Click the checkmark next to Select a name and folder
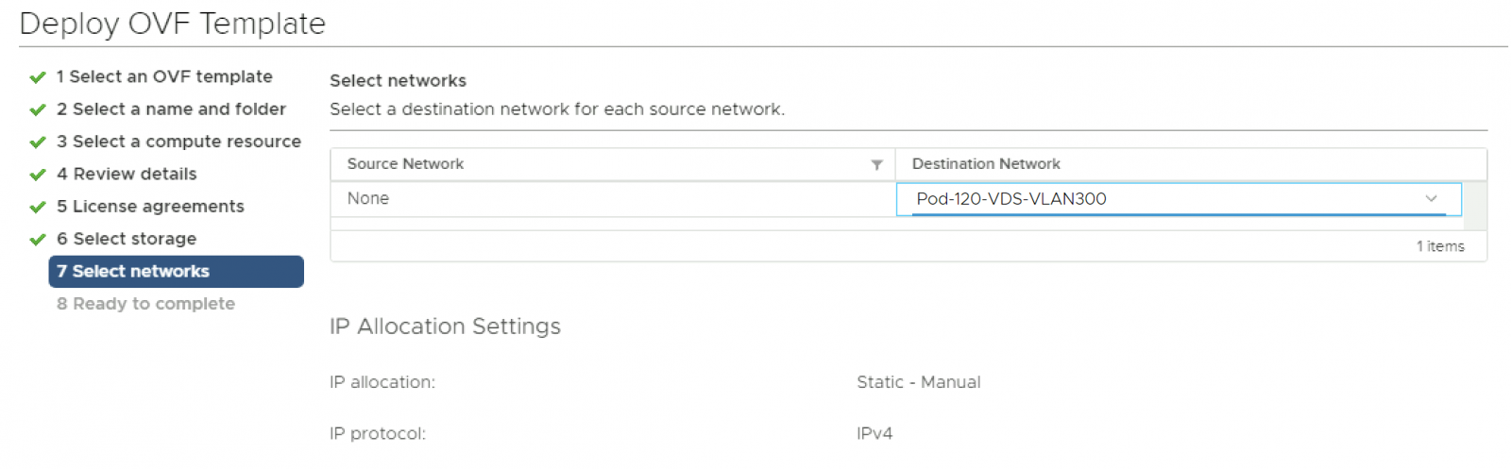The width and height of the screenshot is (1511, 469). pyautogui.click(x=38, y=109)
